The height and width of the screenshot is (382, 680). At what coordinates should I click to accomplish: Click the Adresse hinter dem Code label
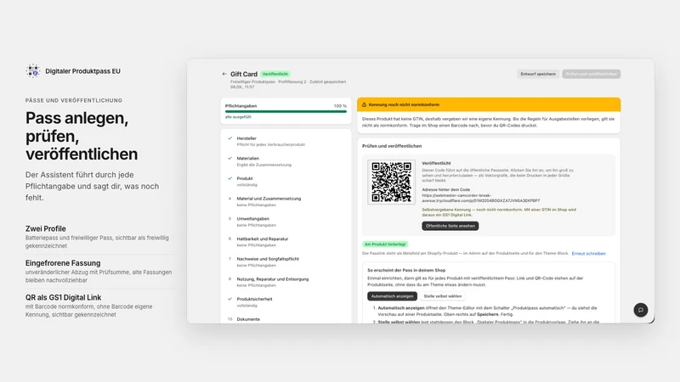(445, 189)
